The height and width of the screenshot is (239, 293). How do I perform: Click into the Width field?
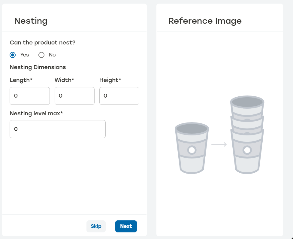[74, 96]
